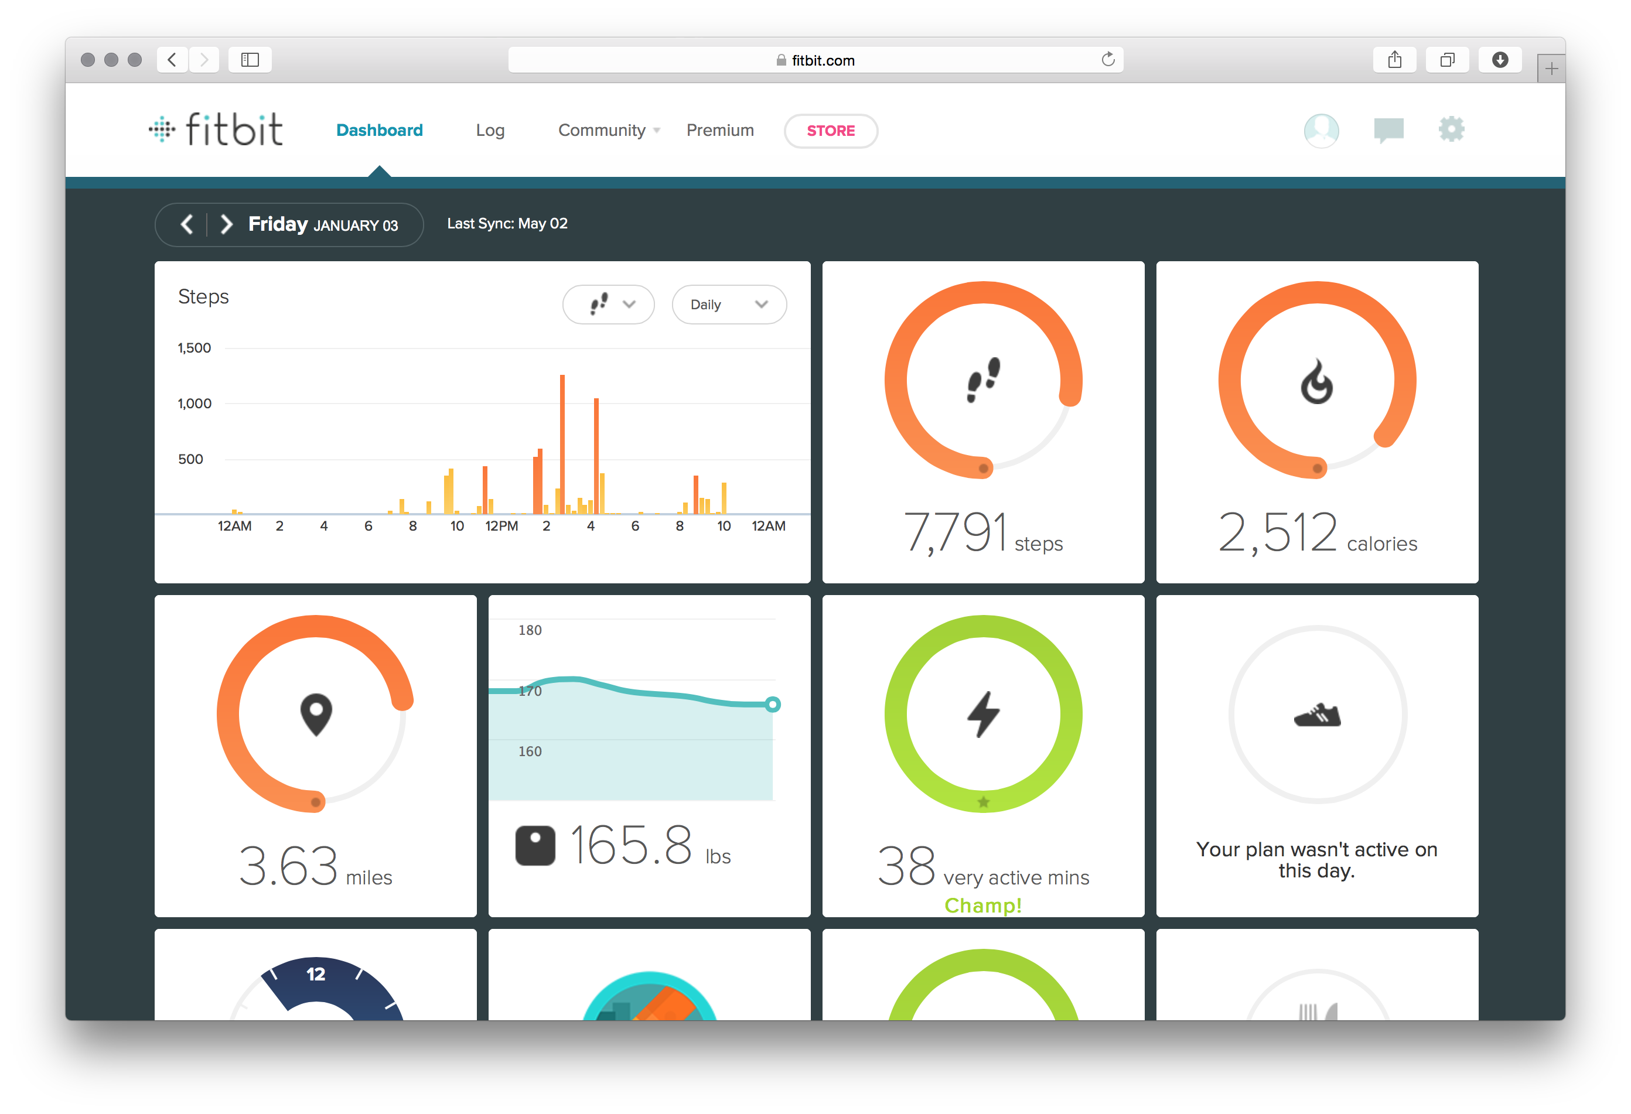Open the profile avatar in the header

(1322, 131)
